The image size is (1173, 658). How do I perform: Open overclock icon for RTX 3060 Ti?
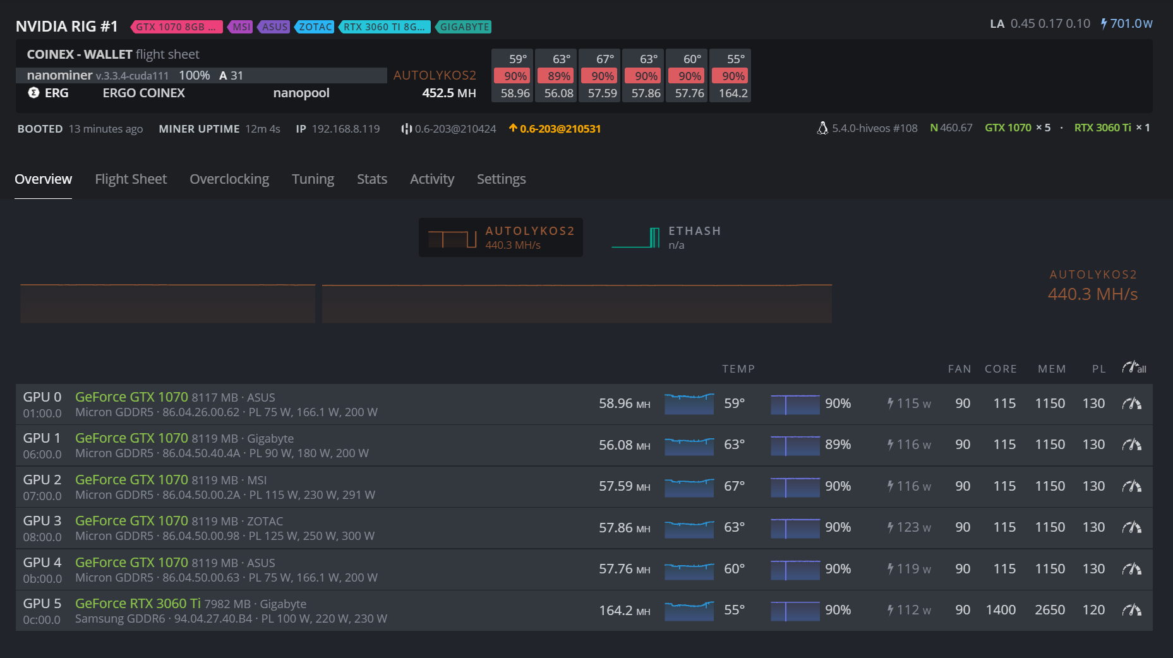coord(1131,610)
